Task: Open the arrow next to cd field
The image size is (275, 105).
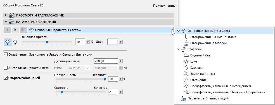Action: pos(121,68)
